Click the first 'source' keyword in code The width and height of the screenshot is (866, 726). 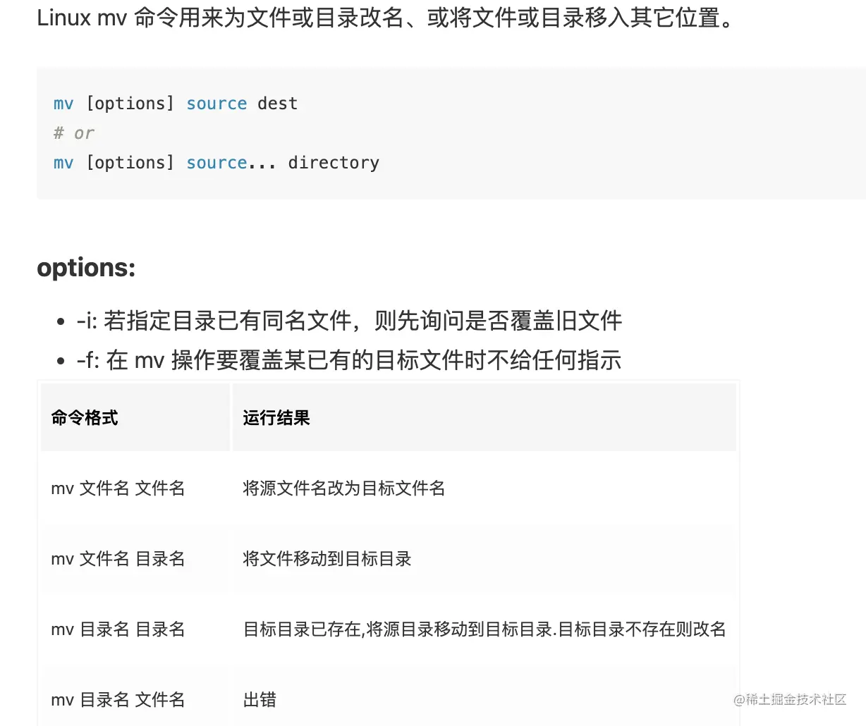point(216,104)
